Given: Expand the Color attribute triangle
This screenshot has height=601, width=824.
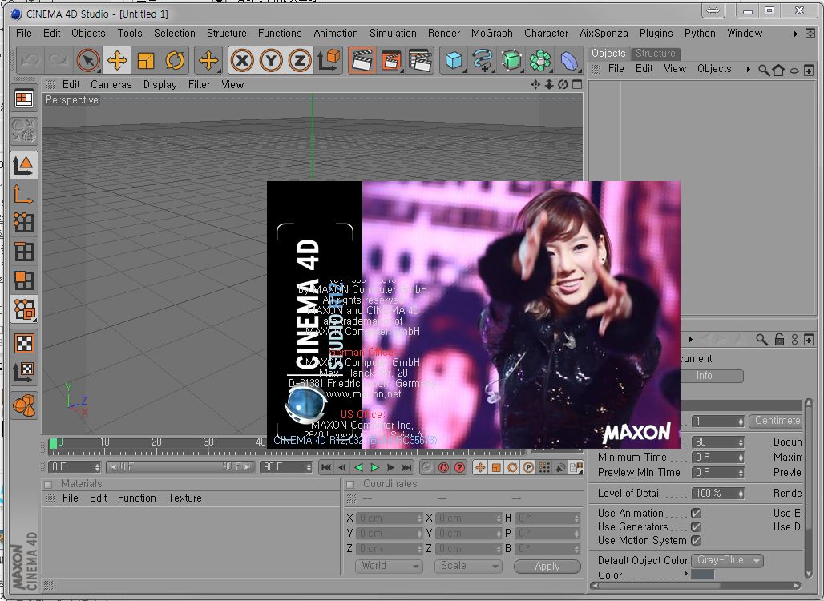Looking at the screenshot, I should pos(686,574).
